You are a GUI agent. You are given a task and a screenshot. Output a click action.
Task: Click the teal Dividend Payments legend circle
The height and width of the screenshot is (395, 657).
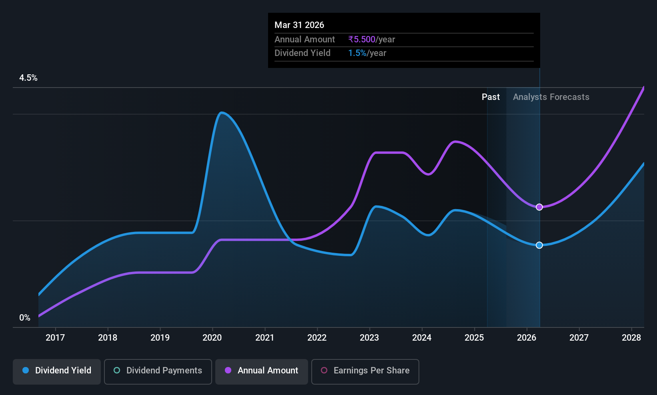pyautogui.click(x=117, y=370)
